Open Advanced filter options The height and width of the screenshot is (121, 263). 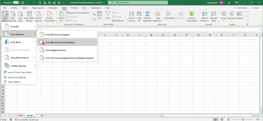117,21
